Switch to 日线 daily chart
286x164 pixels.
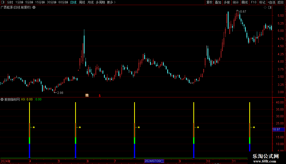(73, 2)
